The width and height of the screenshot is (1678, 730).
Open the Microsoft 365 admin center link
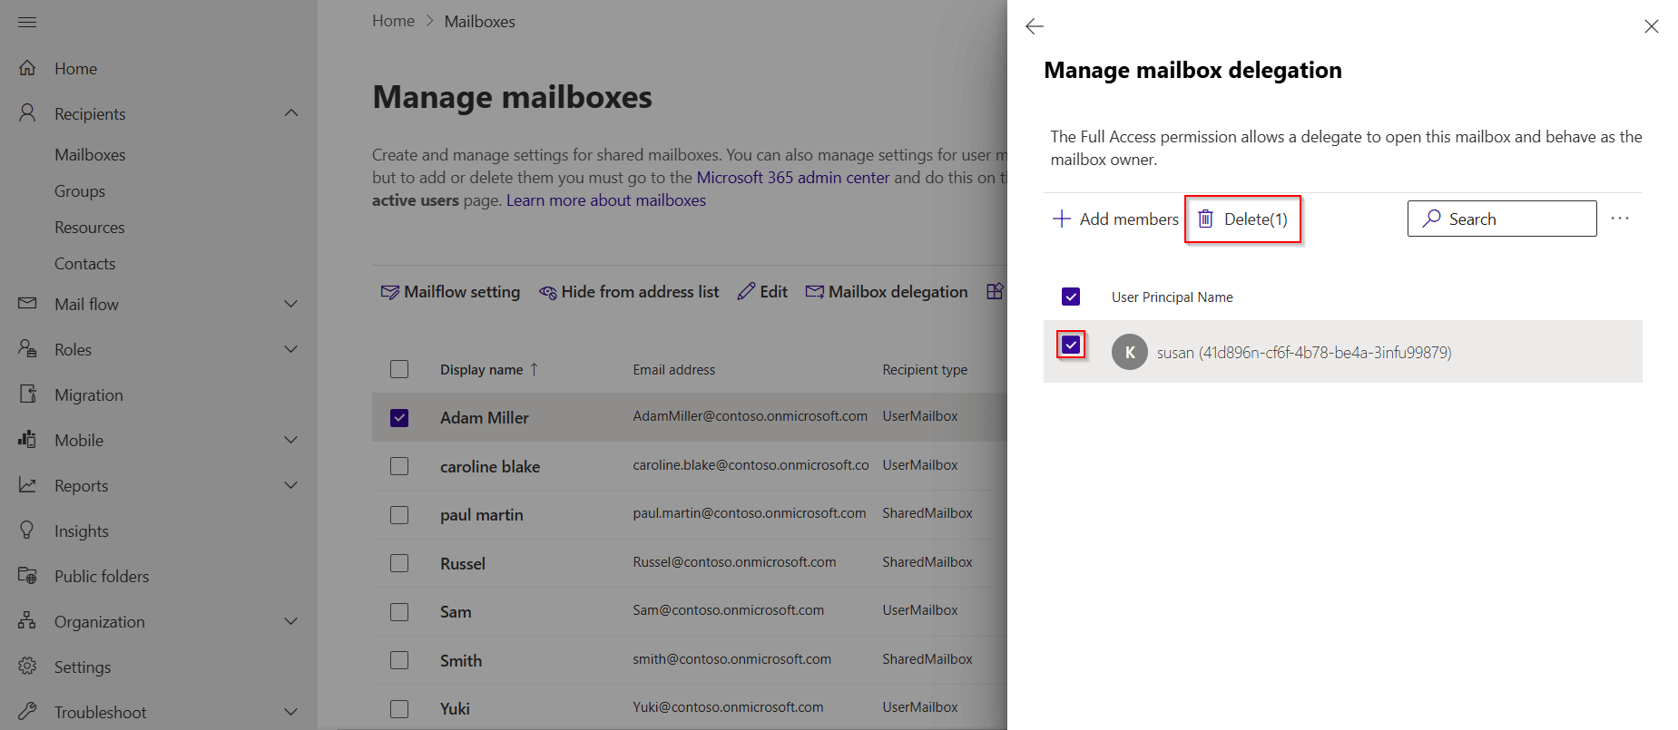tap(793, 178)
